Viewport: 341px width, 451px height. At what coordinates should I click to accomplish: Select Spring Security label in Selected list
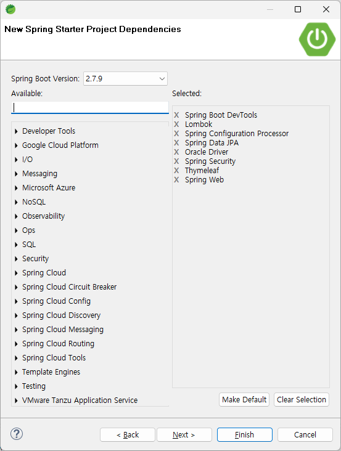coord(210,161)
